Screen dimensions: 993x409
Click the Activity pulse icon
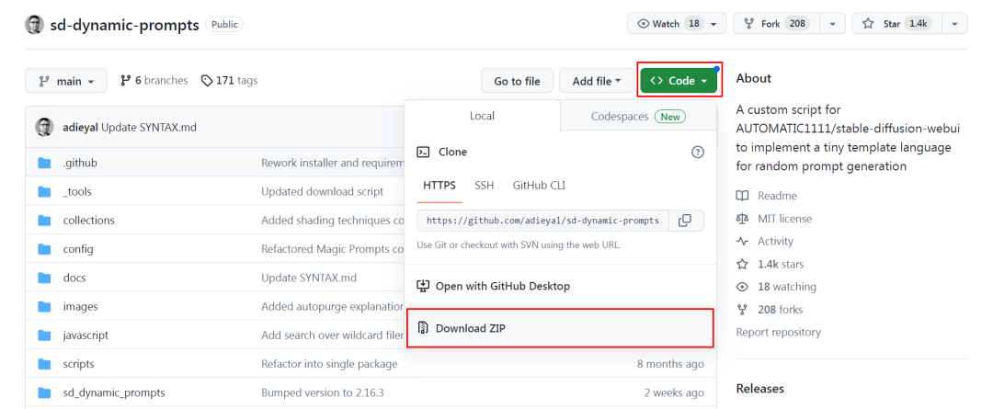point(742,241)
